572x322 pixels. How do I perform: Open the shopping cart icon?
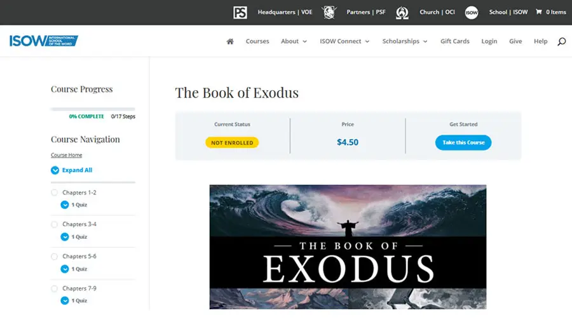coord(539,12)
